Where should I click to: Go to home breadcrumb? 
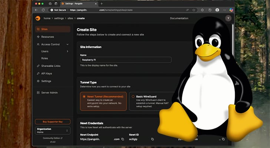click(x=47, y=18)
